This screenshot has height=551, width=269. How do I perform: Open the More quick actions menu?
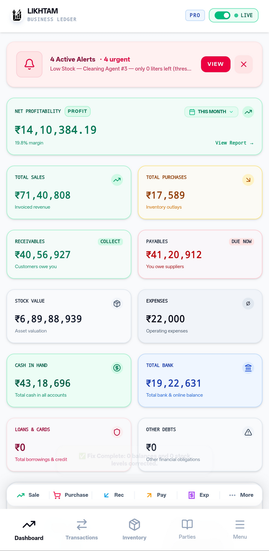(x=241, y=495)
